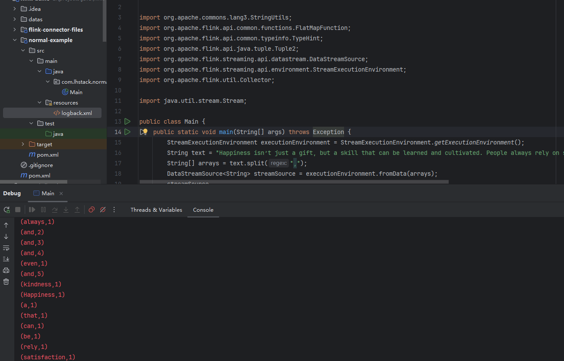
Task: Toggle Mute Breakpoints in debug toolbar
Action: pos(103,210)
